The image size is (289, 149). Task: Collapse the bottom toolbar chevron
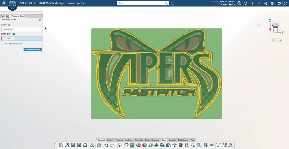click(x=56, y=144)
